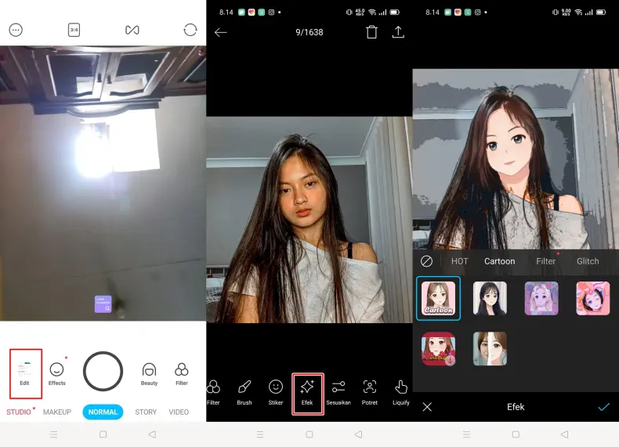Open Filter in the camera screen bottom bar
619x447 pixels.
click(x=182, y=373)
